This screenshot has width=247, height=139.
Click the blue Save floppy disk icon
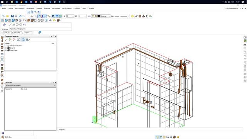pos(12,16)
